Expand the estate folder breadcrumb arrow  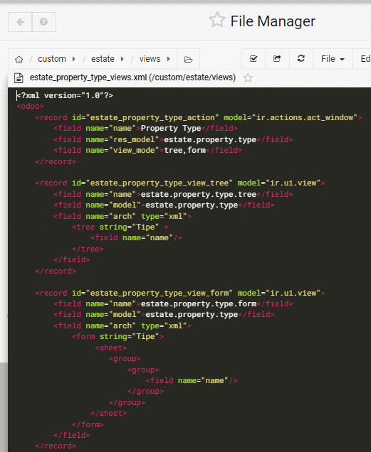(x=122, y=59)
